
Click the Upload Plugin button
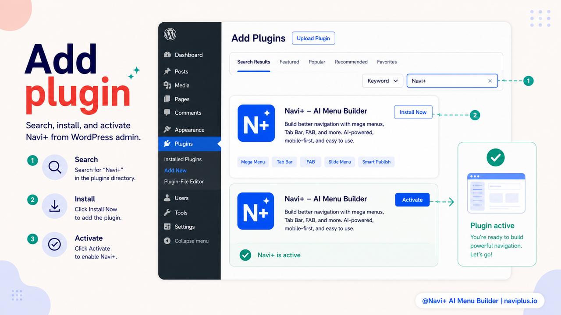tap(313, 38)
